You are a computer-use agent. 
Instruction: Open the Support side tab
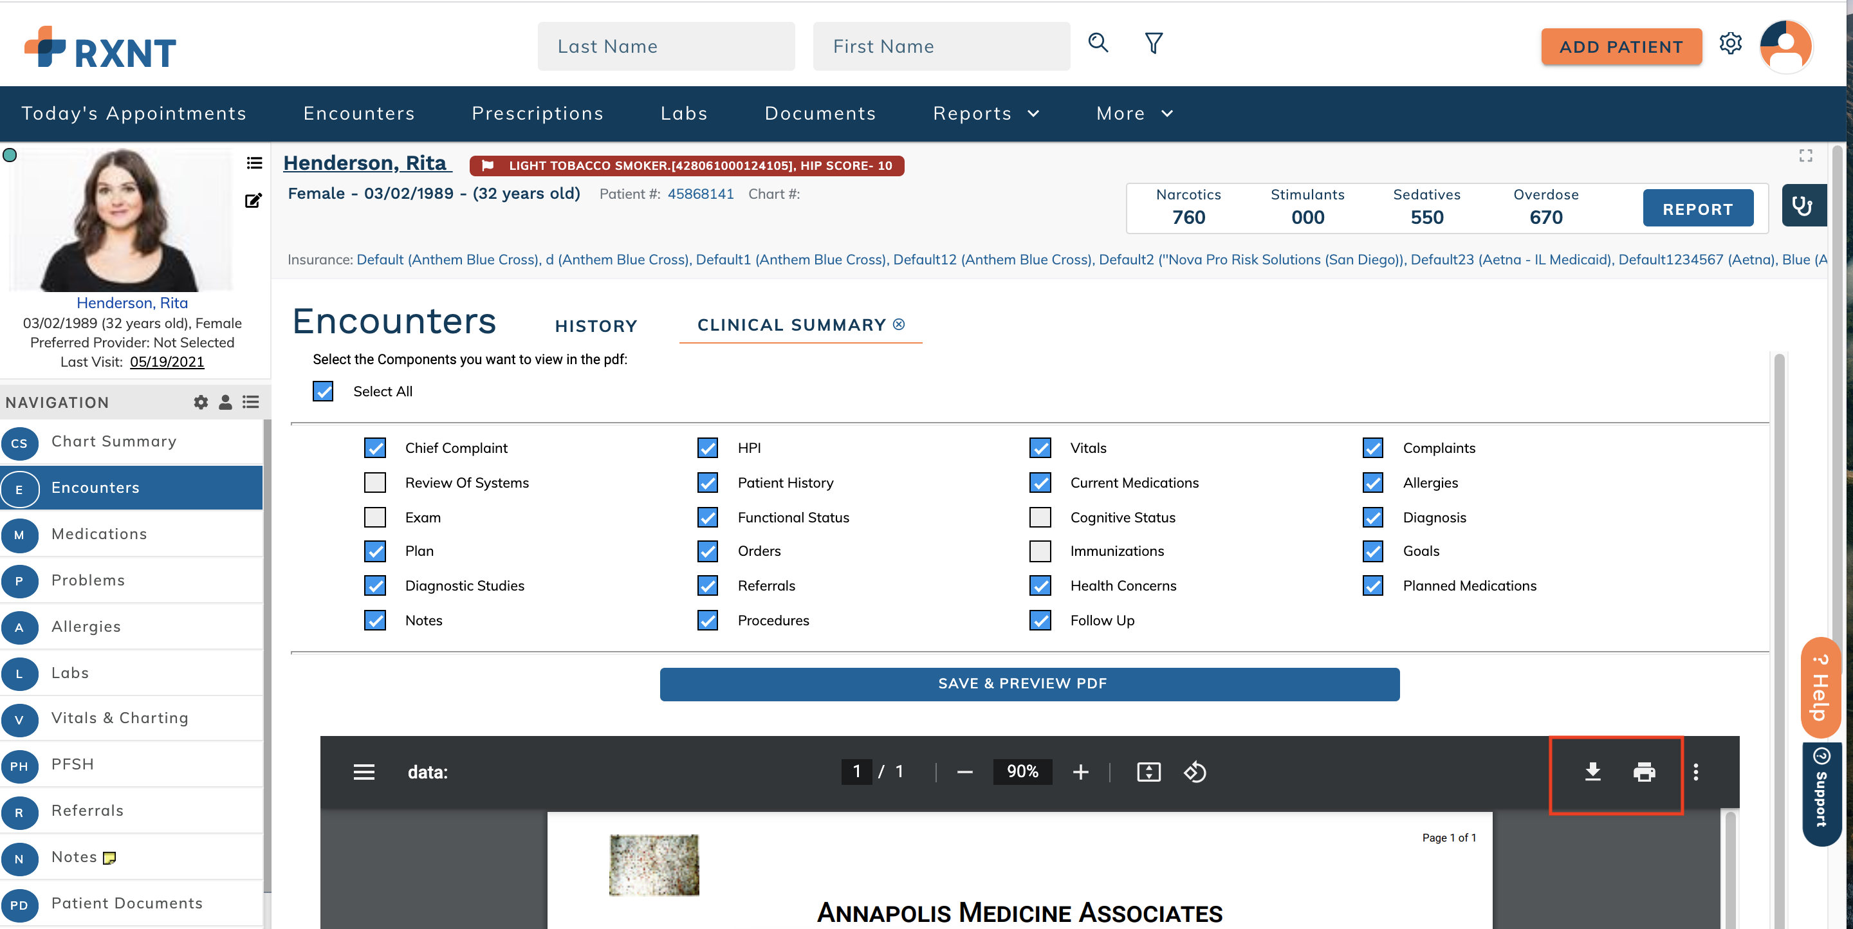click(1821, 794)
